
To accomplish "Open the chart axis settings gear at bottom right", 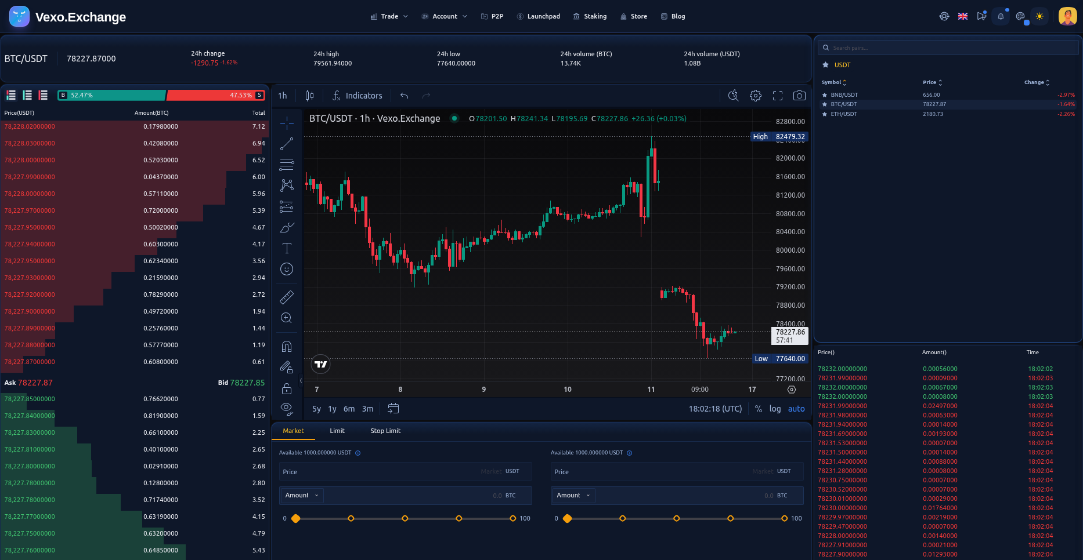I will 792,390.
